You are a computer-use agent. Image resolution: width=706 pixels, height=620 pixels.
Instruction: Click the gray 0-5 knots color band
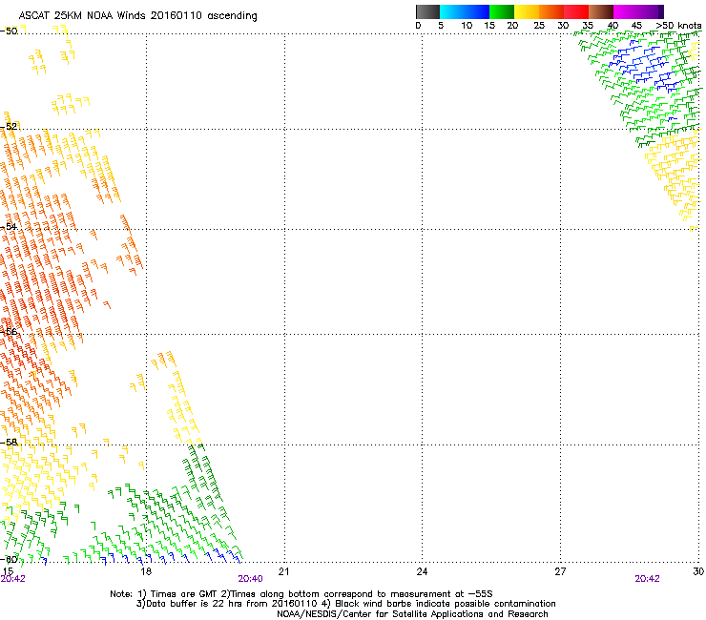click(x=427, y=11)
